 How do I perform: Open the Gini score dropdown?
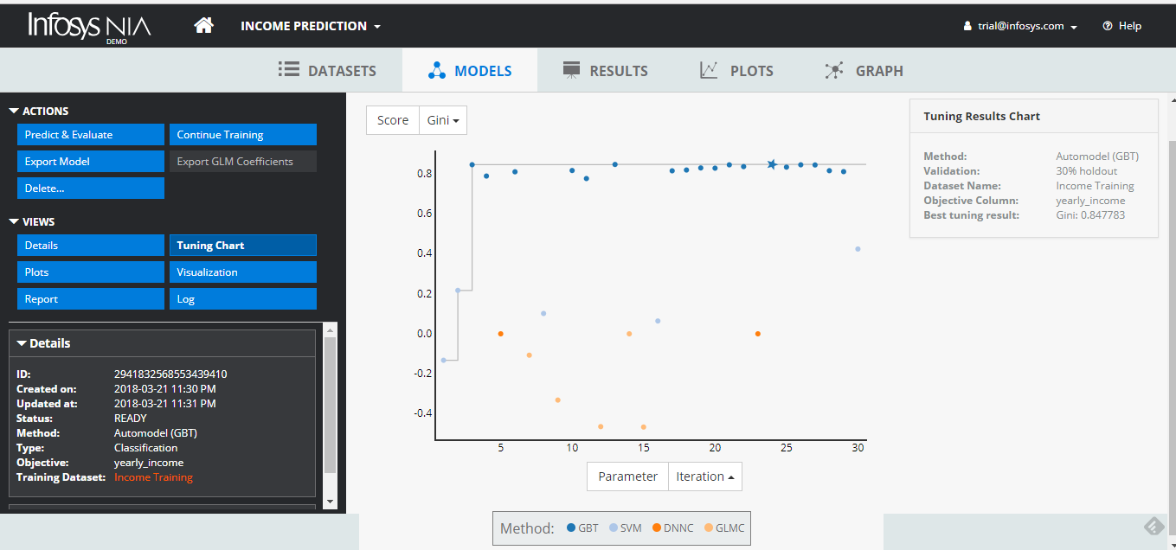[x=443, y=120]
